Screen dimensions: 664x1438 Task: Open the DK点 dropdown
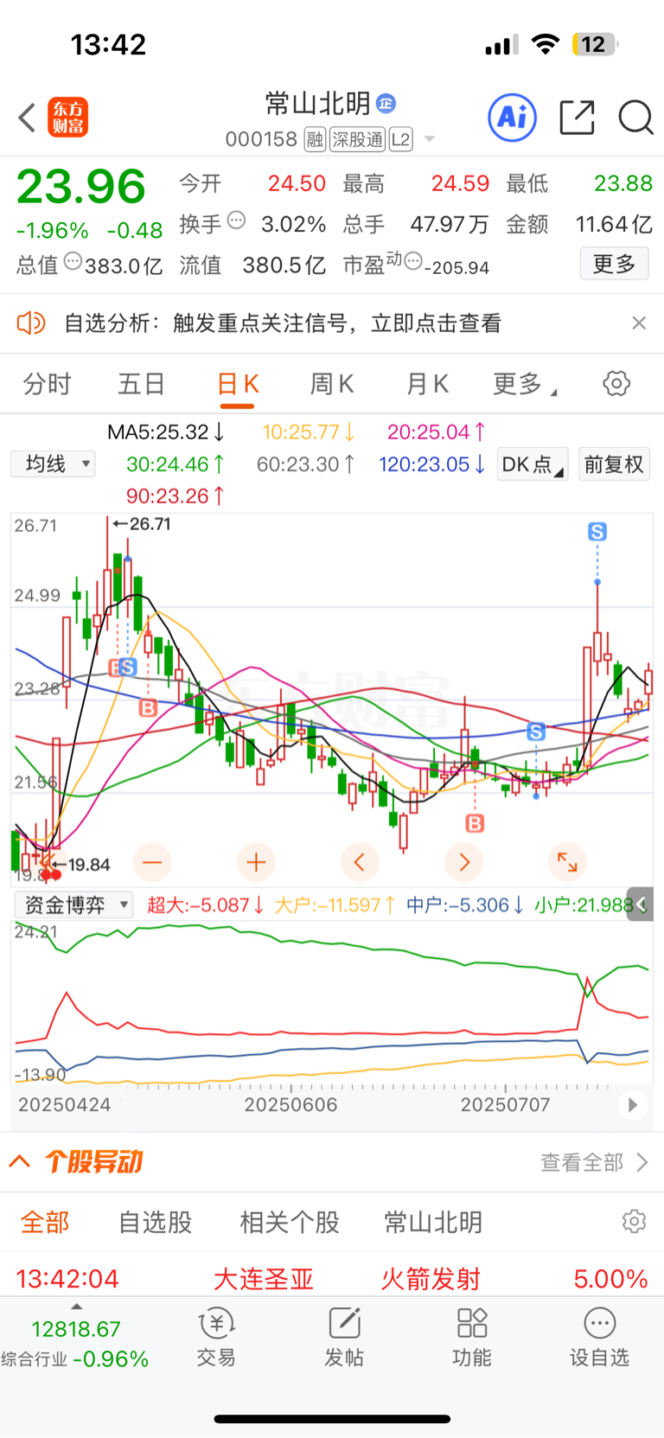tap(533, 464)
